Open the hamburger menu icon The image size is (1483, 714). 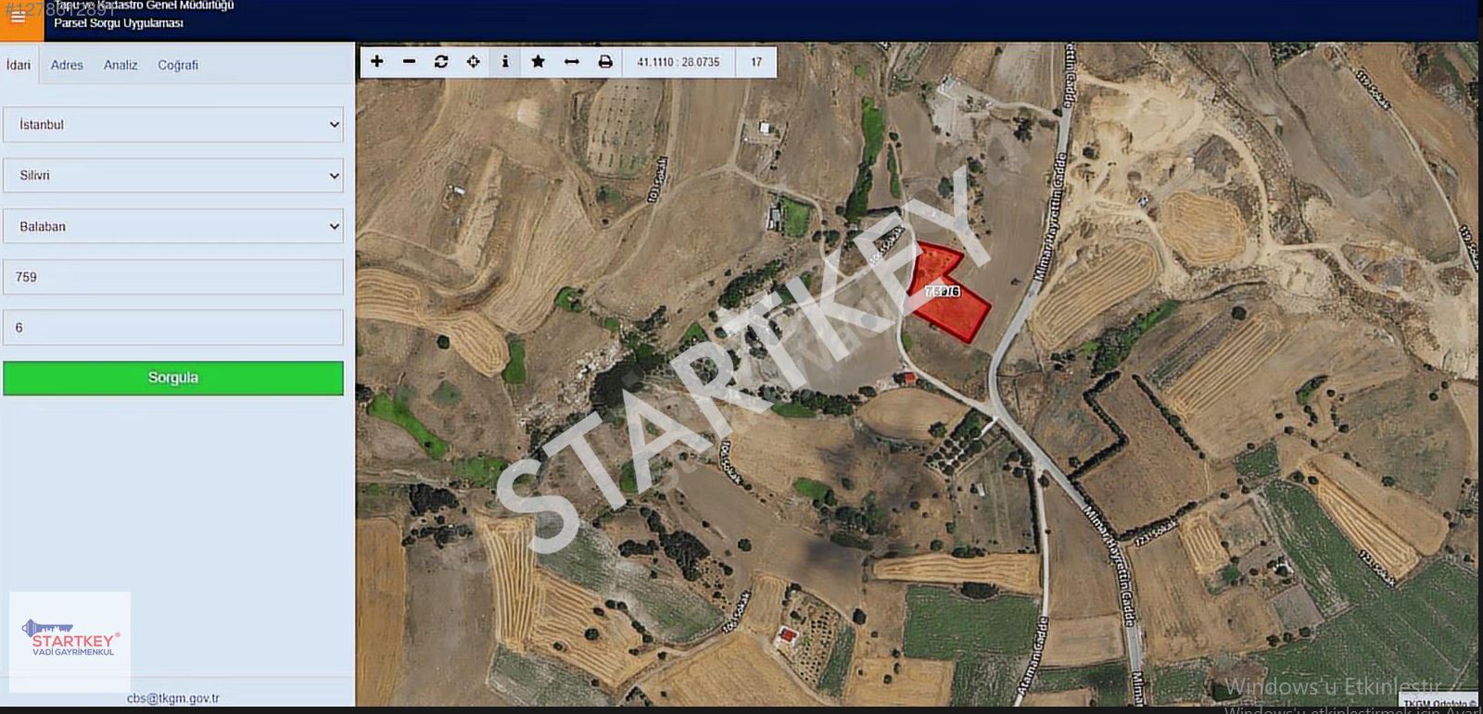coord(19,17)
